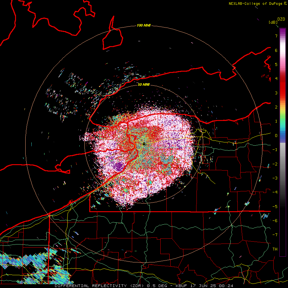Viewport: 288px width, 288px height.
Task: Click the -4 value on the dB scale
Action: 275,192
